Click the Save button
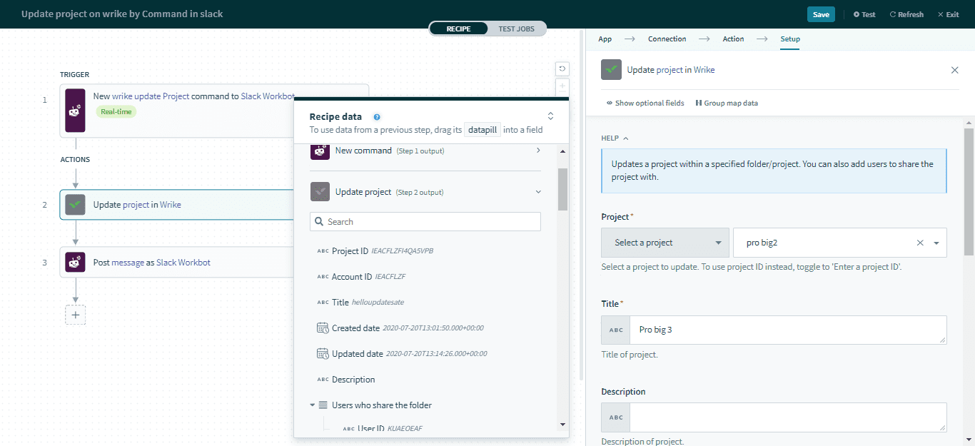 tap(821, 14)
